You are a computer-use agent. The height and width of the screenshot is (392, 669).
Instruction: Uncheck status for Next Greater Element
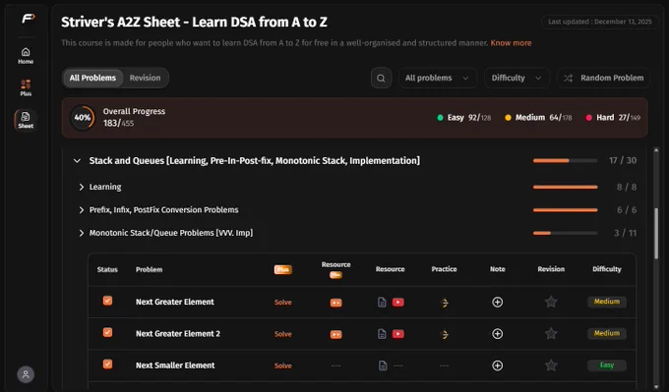(107, 301)
